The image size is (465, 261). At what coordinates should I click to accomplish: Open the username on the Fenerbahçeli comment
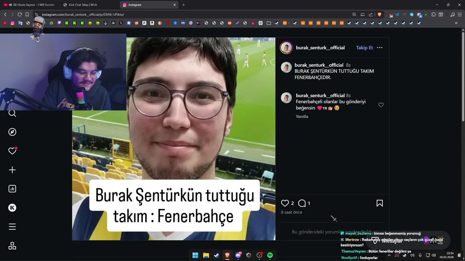[x=320, y=96]
